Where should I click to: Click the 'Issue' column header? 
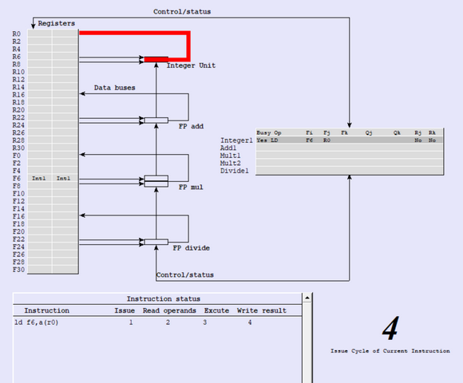125,310
